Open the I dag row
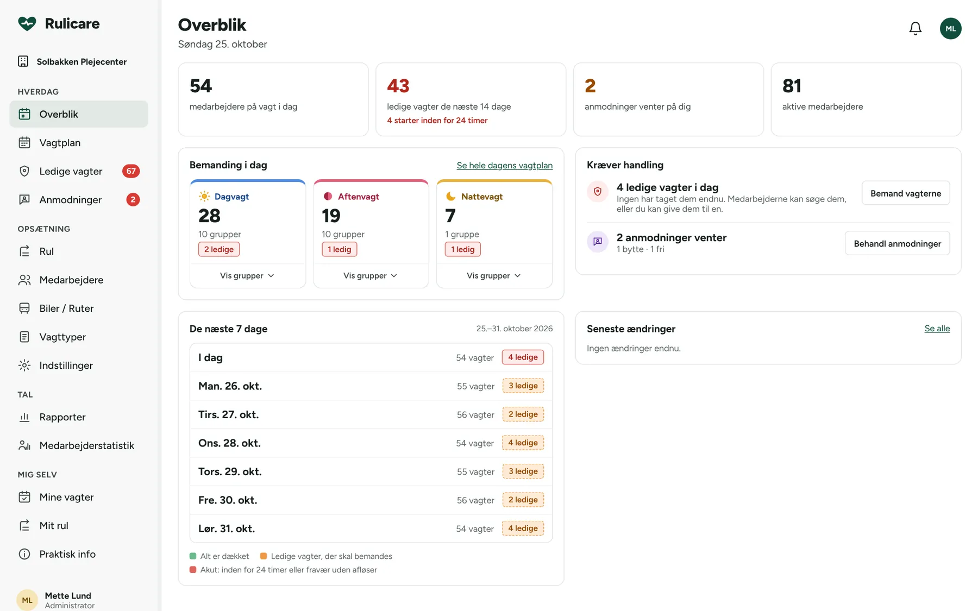Screen dimensions: 978x611 click(x=371, y=357)
